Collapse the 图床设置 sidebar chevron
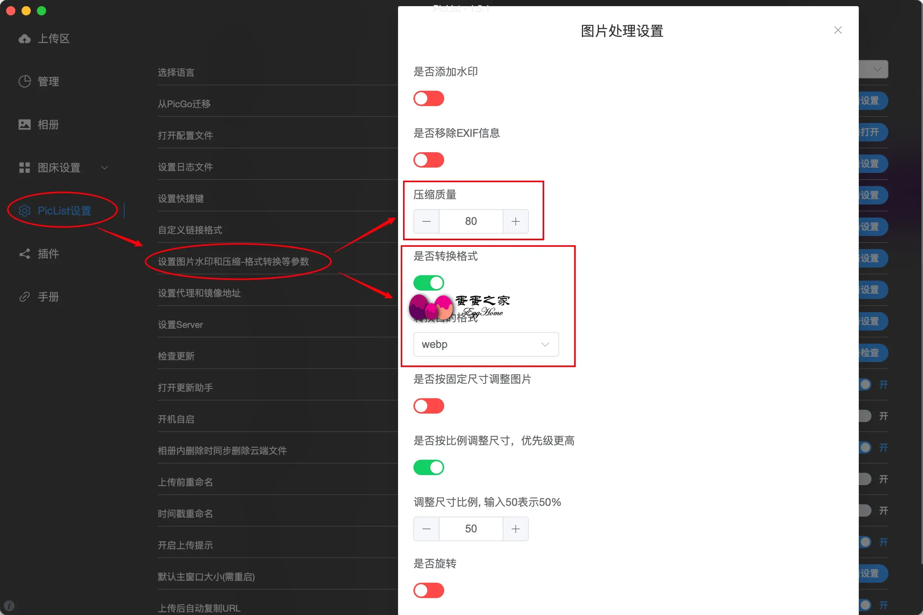Image resolution: width=923 pixels, height=615 pixels. 104,168
